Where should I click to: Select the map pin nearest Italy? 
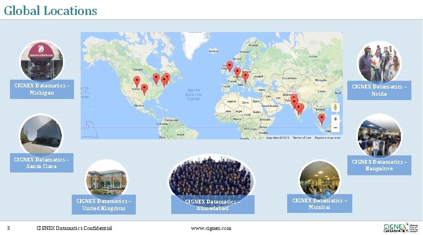pos(246,77)
